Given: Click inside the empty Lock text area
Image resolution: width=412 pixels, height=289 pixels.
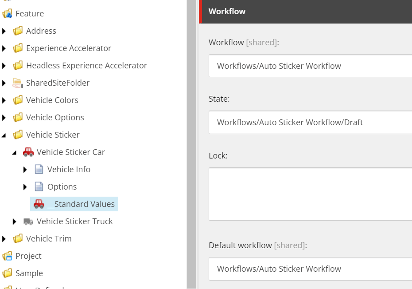Looking at the screenshot, I should 310,194.
